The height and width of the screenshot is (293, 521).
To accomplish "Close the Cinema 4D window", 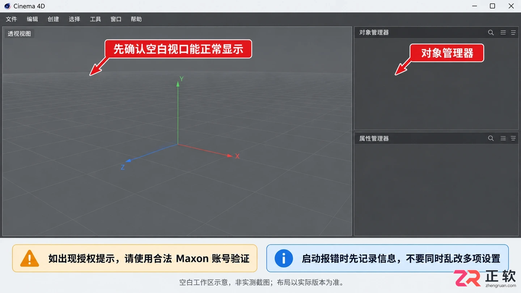I will pos(511,6).
